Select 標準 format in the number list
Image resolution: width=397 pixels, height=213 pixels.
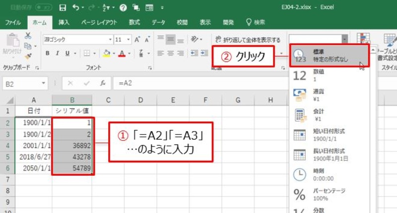tap(330, 55)
